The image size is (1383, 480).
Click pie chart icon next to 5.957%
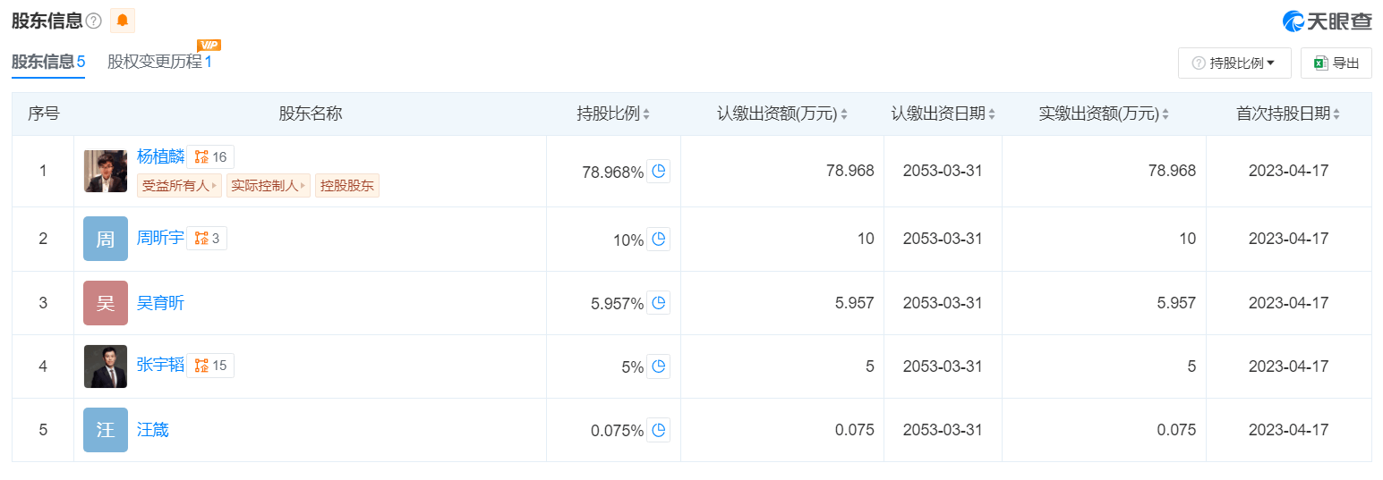(x=659, y=303)
